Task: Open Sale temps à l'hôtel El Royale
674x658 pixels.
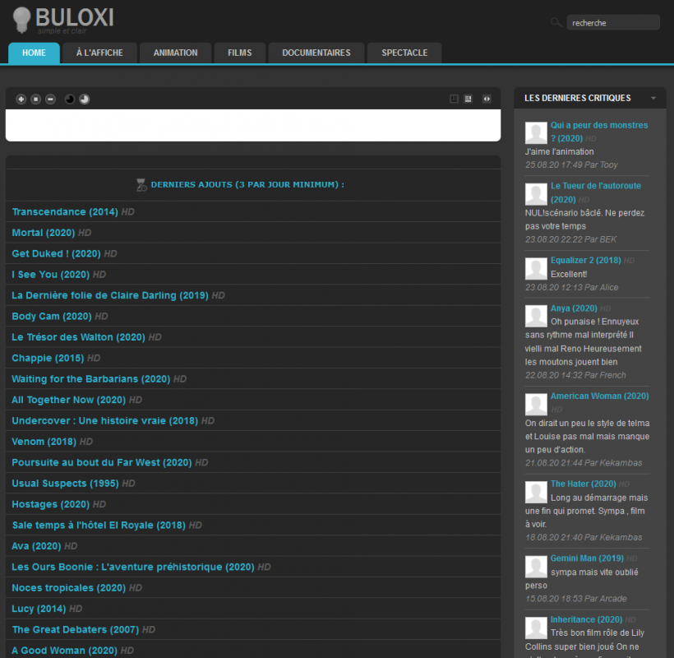Action: [x=99, y=525]
